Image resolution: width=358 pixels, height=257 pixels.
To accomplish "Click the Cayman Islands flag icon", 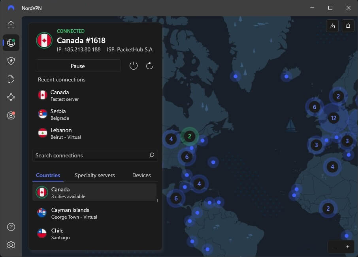I will point(42,213).
